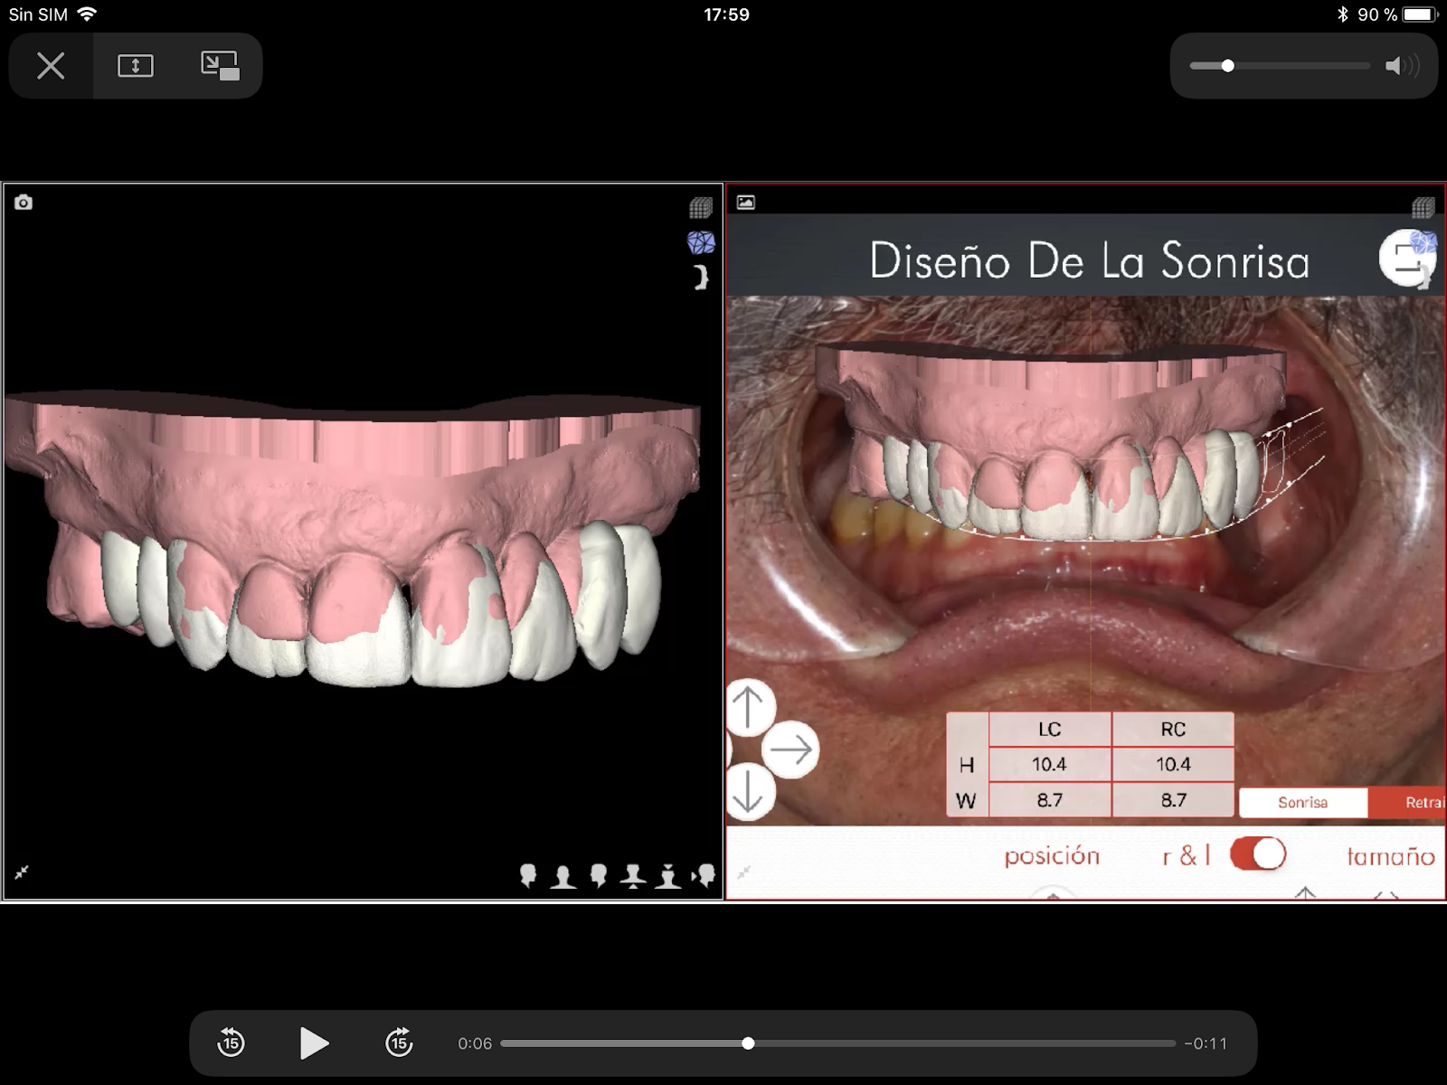The width and height of the screenshot is (1447, 1085).
Task: Close the video player with the X
Action: point(51,65)
